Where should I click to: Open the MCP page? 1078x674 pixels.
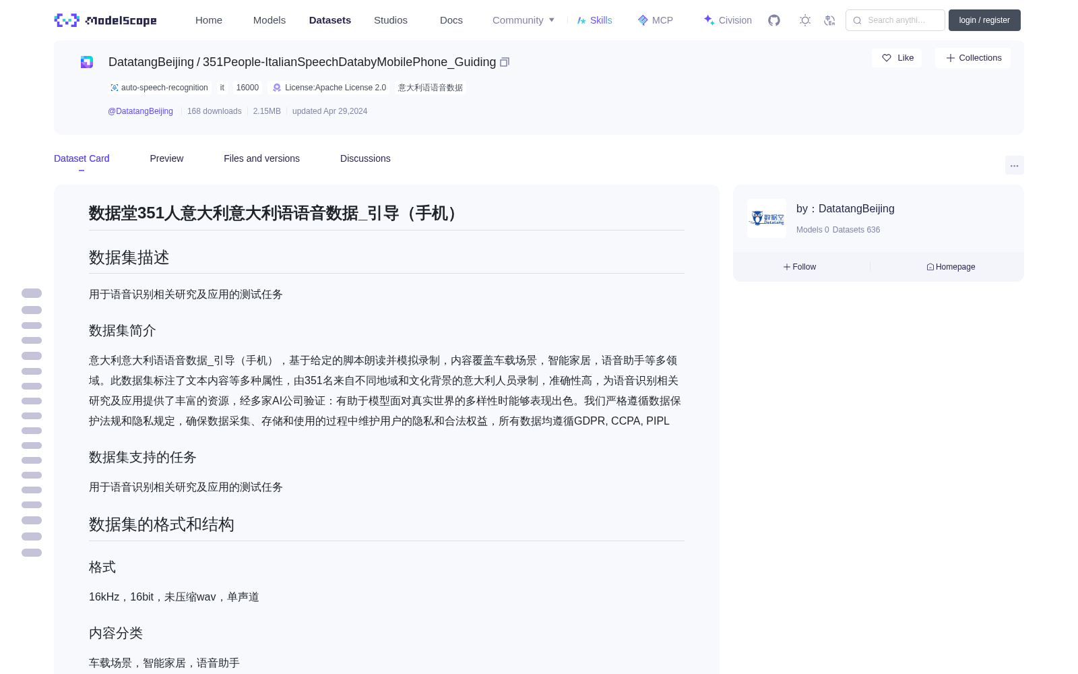pos(656,20)
